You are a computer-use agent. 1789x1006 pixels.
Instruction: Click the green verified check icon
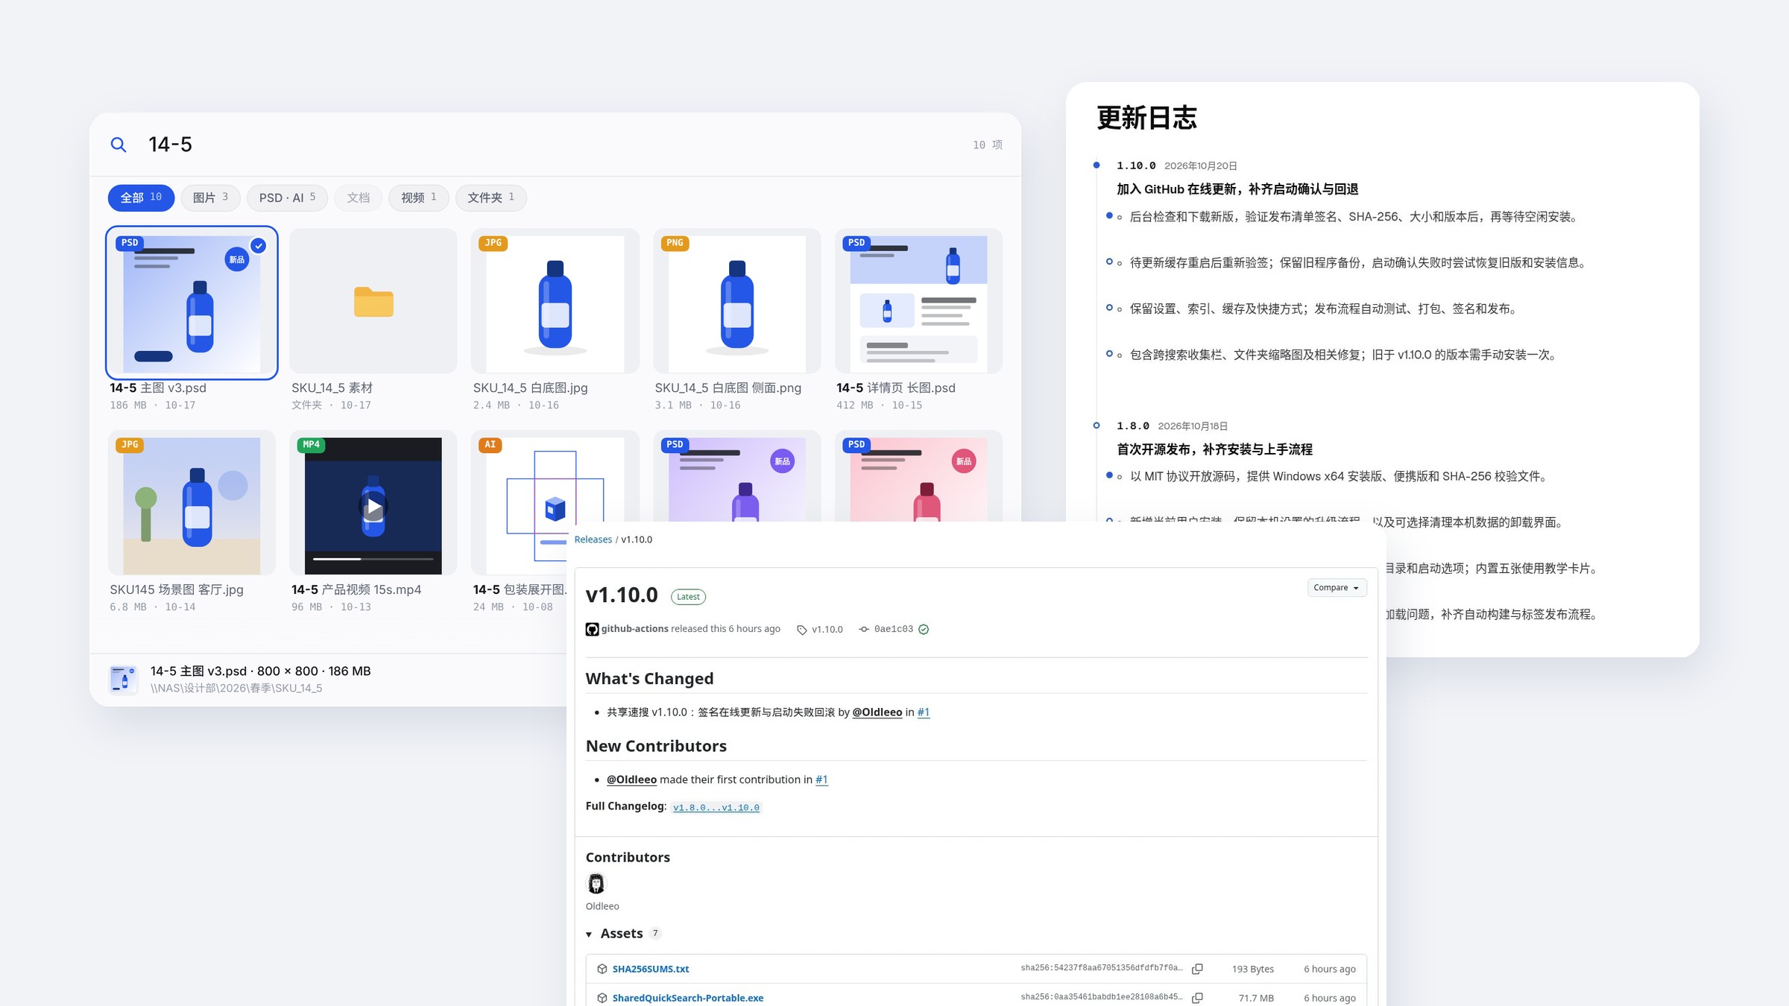[924, 630]
